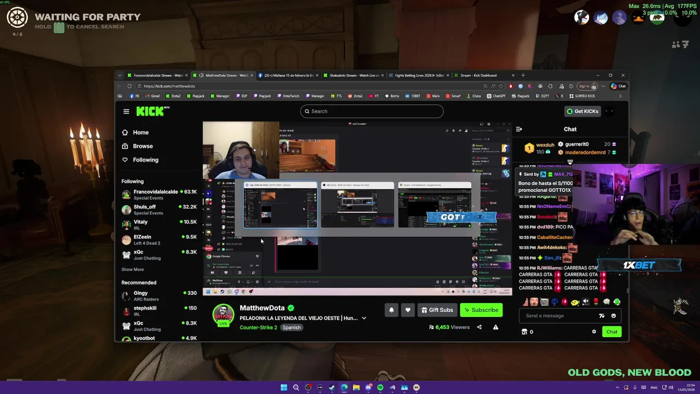This screenshot has width=700, height=394.
Task: Open new browser tab plus button
Action: [523, 75]
